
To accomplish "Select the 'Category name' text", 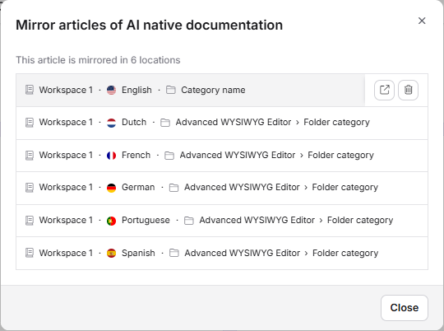I will [213, 91].
